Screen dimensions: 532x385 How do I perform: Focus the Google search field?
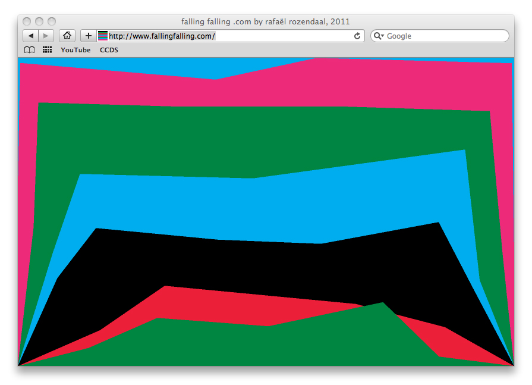pyautogui.click(x=440, y=36)
